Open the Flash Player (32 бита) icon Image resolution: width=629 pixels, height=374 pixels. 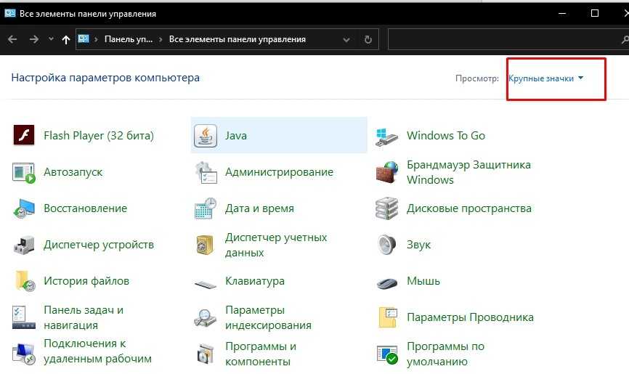24,136
